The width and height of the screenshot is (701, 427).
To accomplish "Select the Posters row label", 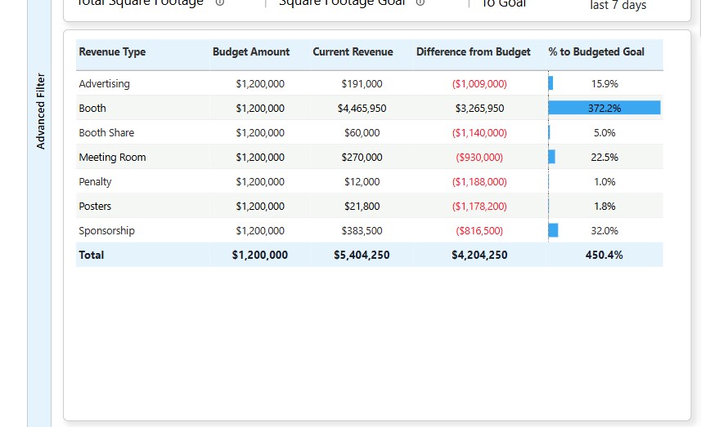I will (x=95, y=206).
